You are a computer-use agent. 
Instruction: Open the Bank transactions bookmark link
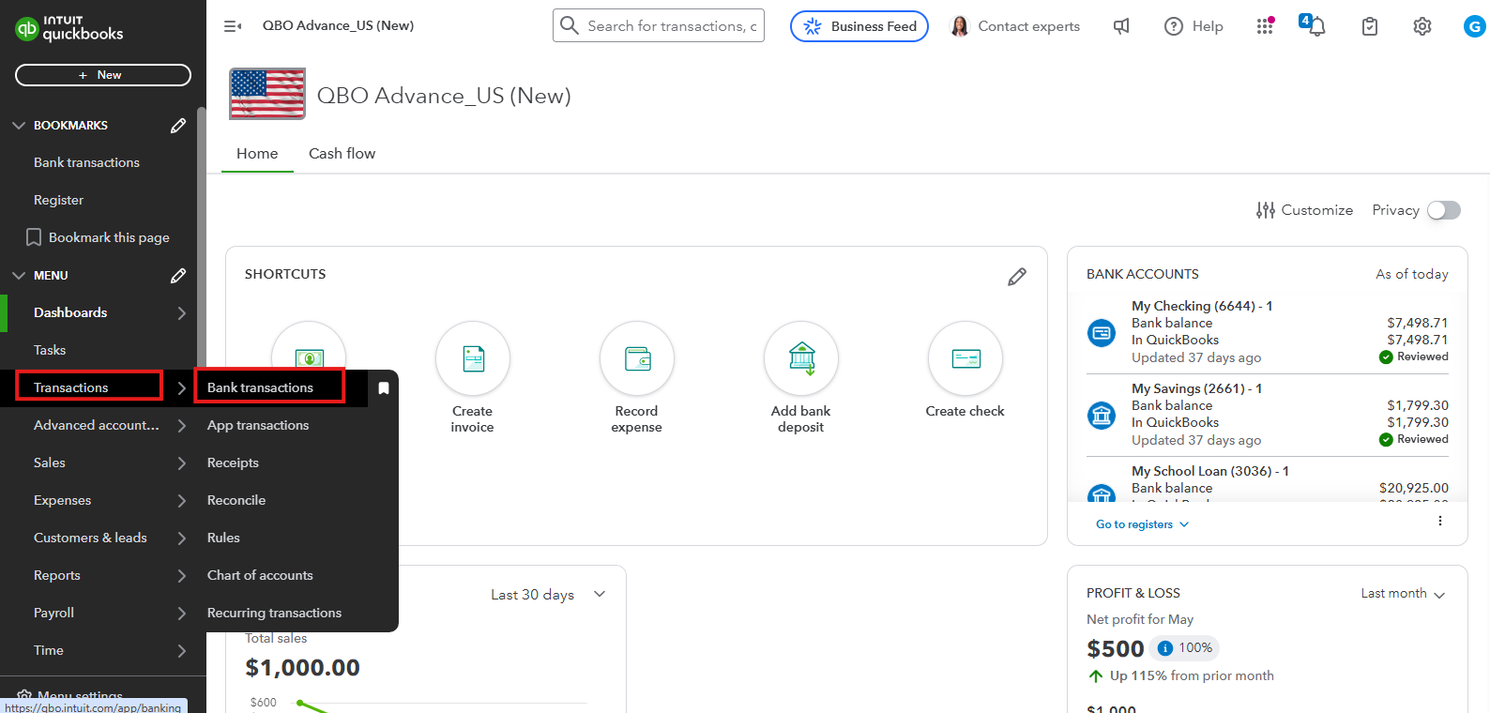tap(86, 162)
